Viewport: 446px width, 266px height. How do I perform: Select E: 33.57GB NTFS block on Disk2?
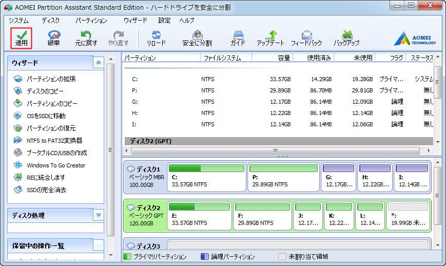[x=200, y=215]
